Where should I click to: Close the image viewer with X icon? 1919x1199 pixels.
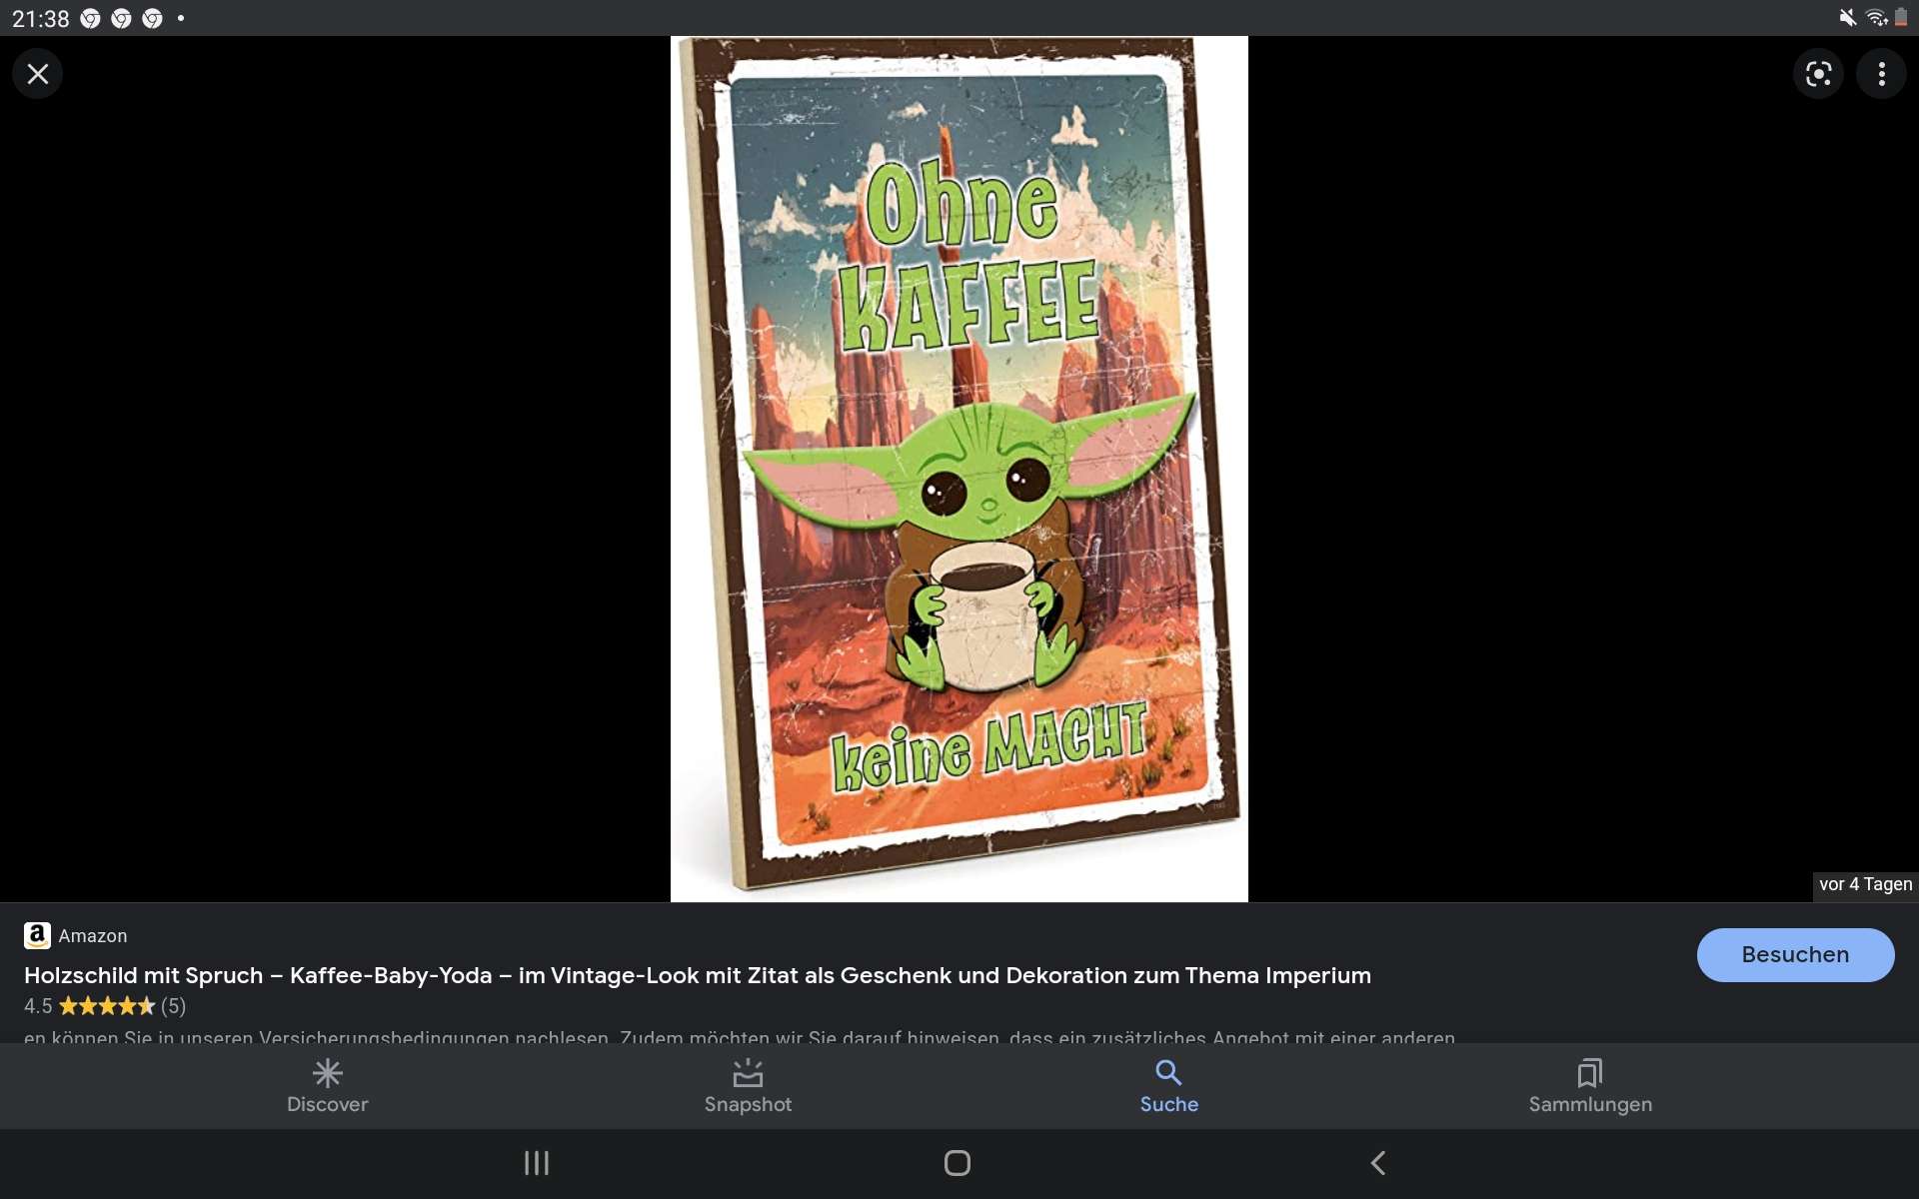[38, 74]
